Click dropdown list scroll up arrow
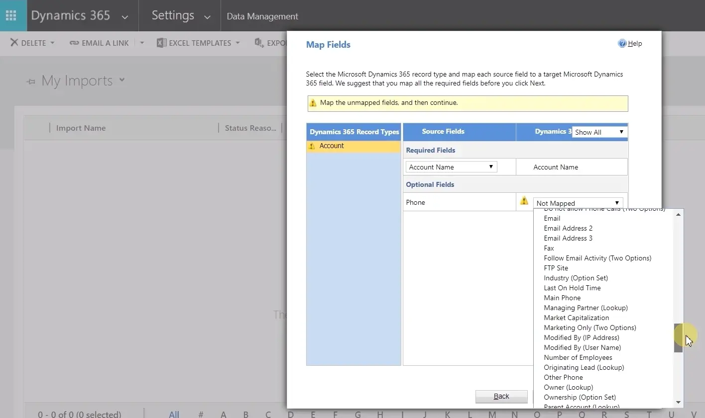This screenshot has height=418, width=705. tap(678, 215)
